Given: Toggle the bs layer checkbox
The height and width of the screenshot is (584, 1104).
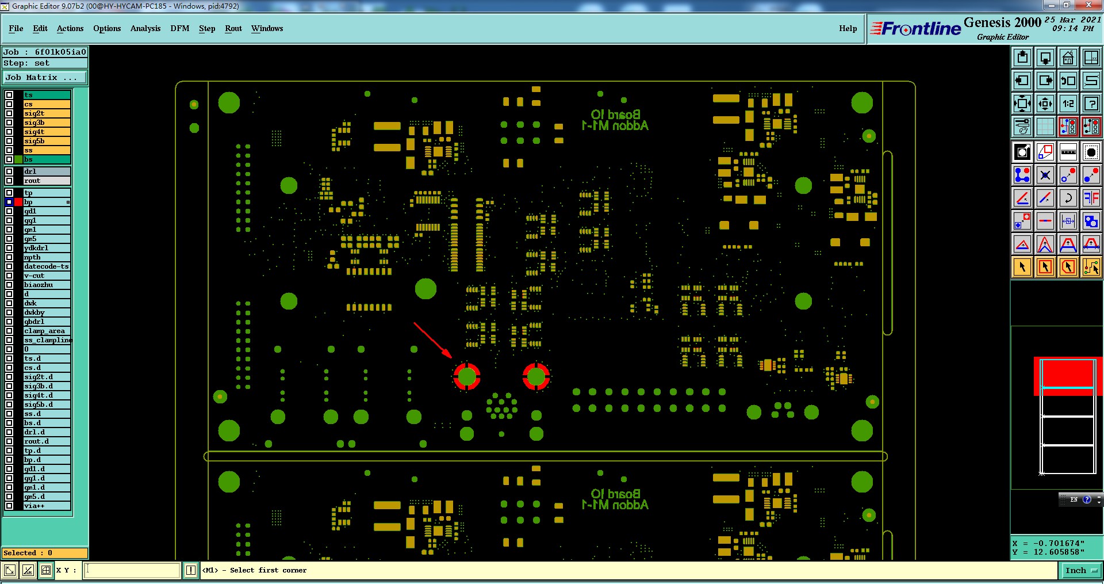Looking at the screenshot, I should [x=9, y=159].
